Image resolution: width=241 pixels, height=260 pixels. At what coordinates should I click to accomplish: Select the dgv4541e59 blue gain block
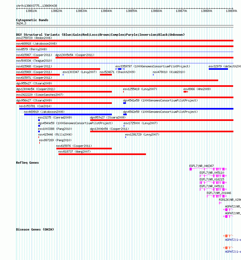(125, 103)
